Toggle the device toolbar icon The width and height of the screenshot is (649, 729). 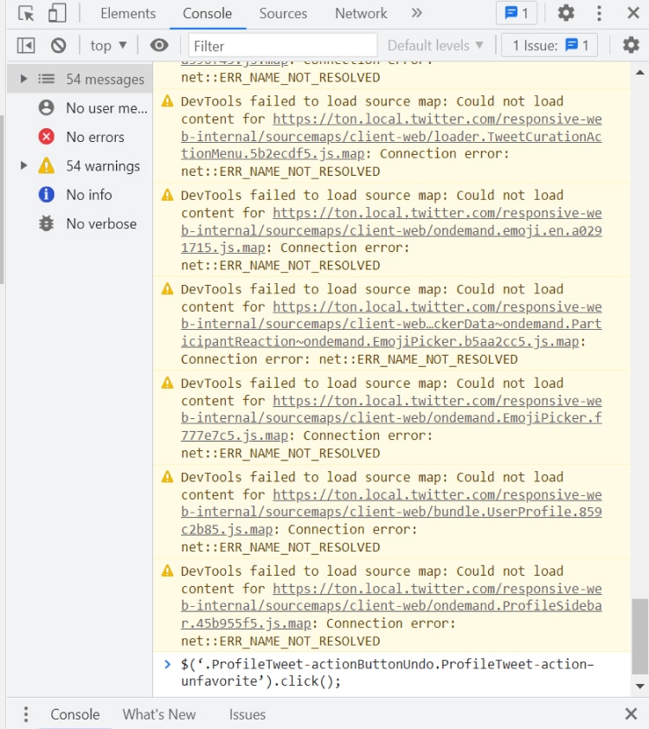pos(56,13)
